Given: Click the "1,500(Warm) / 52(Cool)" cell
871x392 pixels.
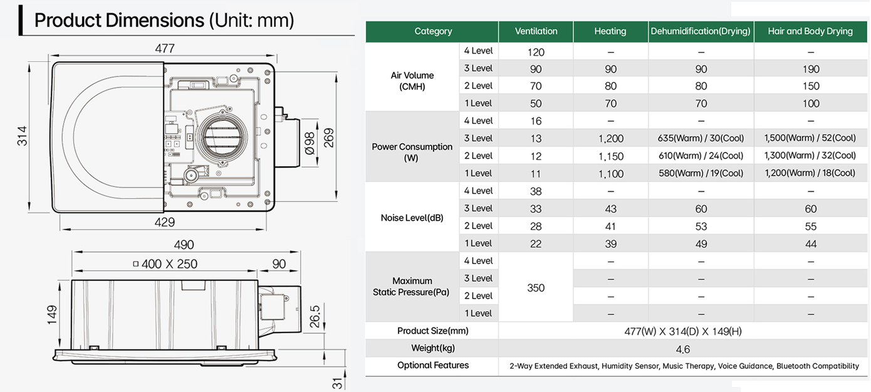Looking at the screenshot, I should [x=810, y=138].
